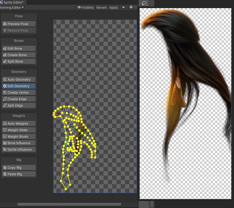Viewport: 234px width, 208px height.
Task: Enable Preview Pose mode
Action: [19, 24]
